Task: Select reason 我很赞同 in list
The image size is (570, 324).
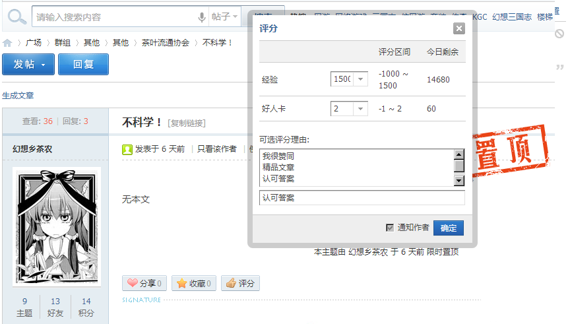Action: pos(278,156)
